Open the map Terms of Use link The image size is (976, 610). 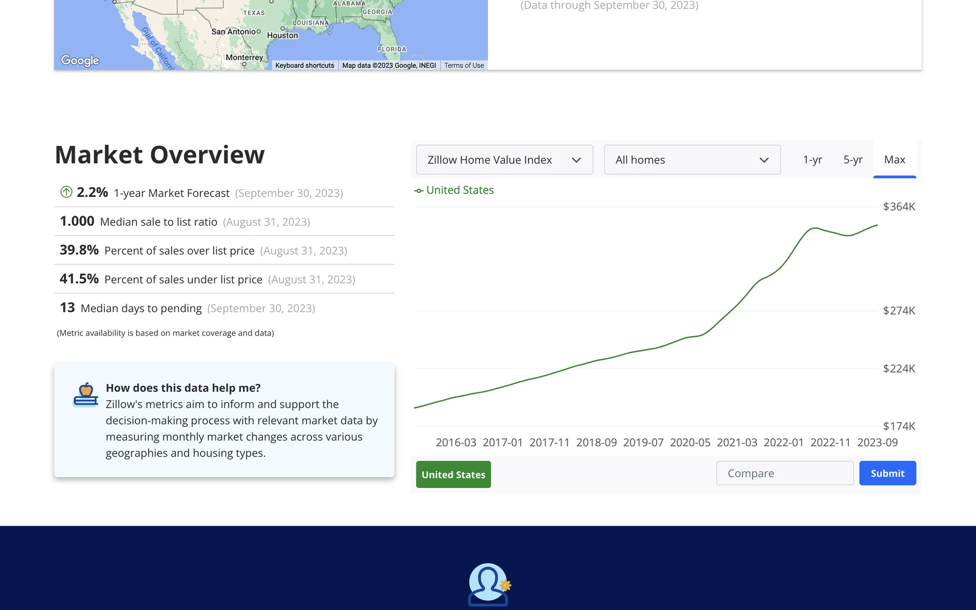[464, 66]
